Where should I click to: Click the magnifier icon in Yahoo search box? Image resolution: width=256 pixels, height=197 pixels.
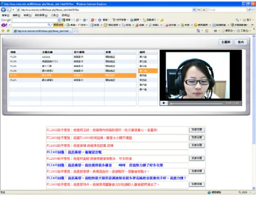click(x=49, y=25)
